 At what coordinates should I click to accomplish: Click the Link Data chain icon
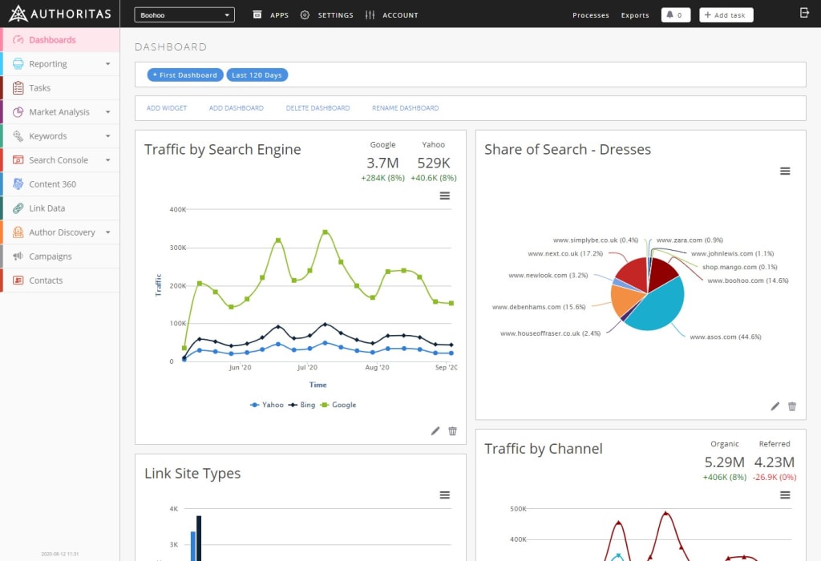(18, 208)
